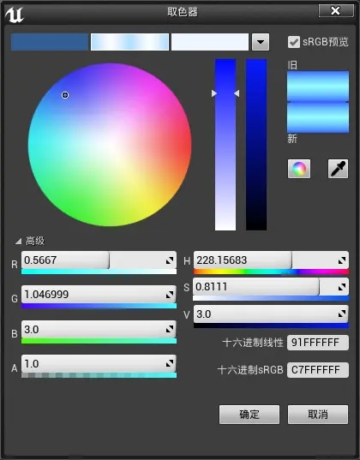The height and width of the screenshot is (460, 360).
Task: Click the new color 新 preview swatch
Action: coord(318,117)
